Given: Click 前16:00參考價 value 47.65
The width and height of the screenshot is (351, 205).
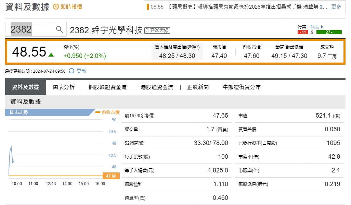Looking at the screenshot, I should (x=220, y=116).
